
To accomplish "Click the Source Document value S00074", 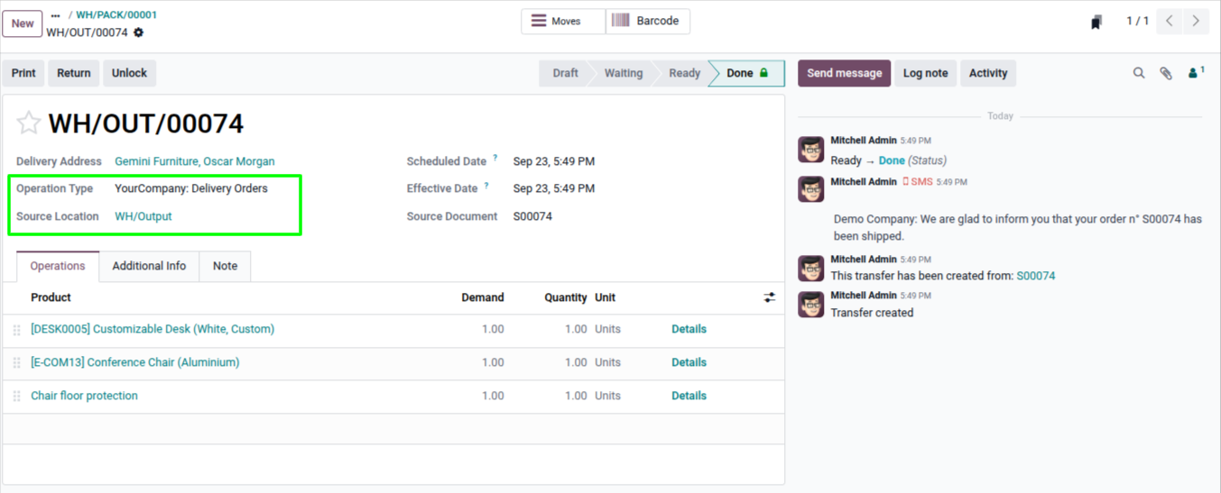I will (532, 216).
